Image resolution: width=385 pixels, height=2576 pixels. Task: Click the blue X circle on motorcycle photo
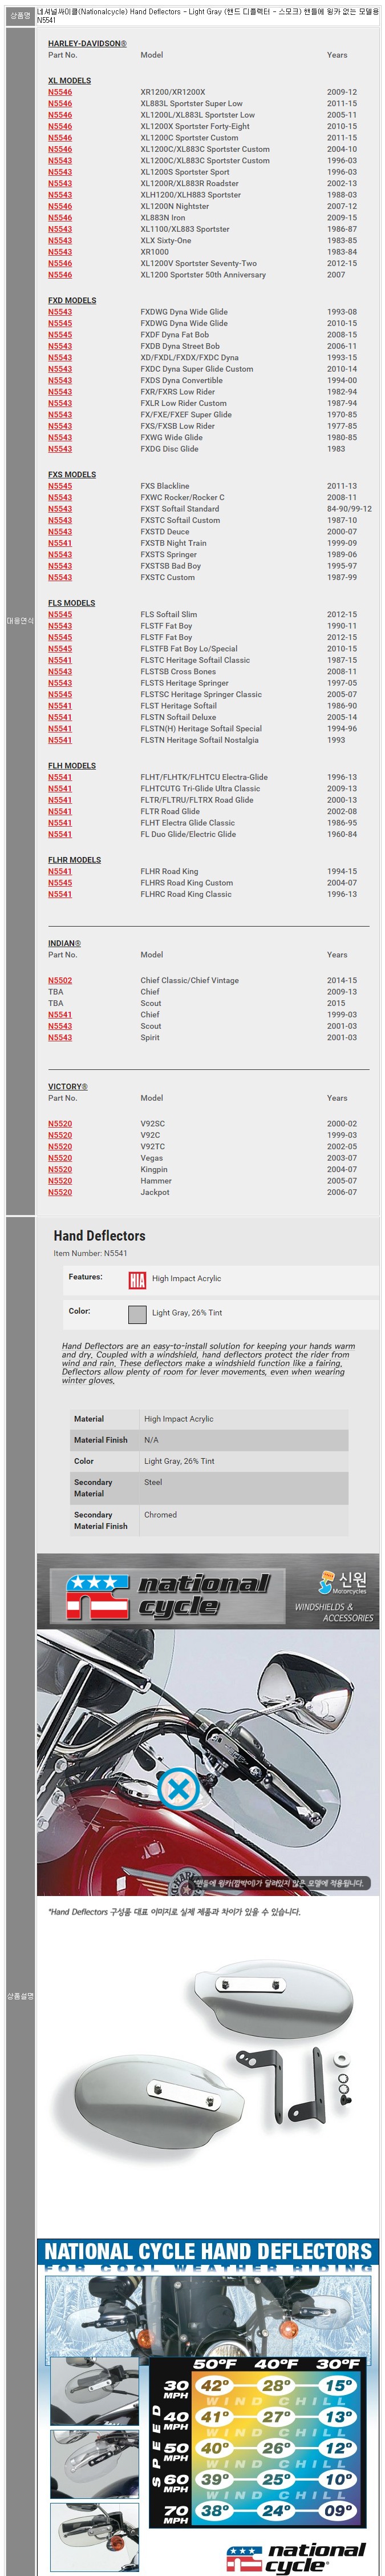179,1789
